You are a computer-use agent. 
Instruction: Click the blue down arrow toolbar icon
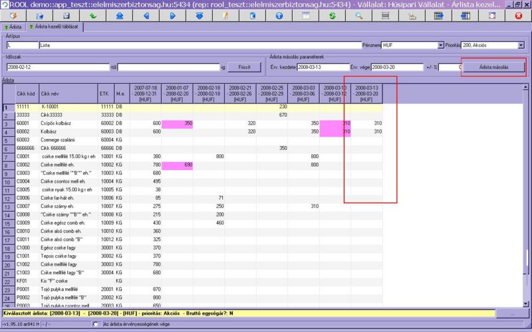199,15
